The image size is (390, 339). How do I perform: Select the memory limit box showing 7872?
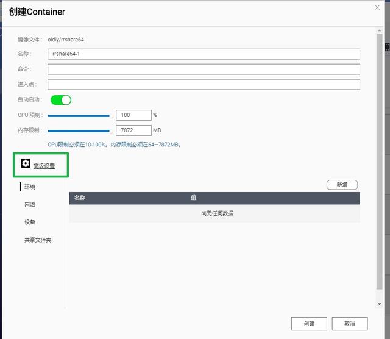pyautogui.click(x=133, y=130)
